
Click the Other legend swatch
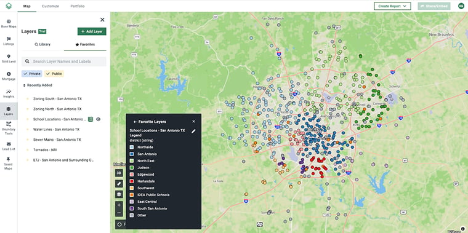pyautogui.click(x=132, y=215)
